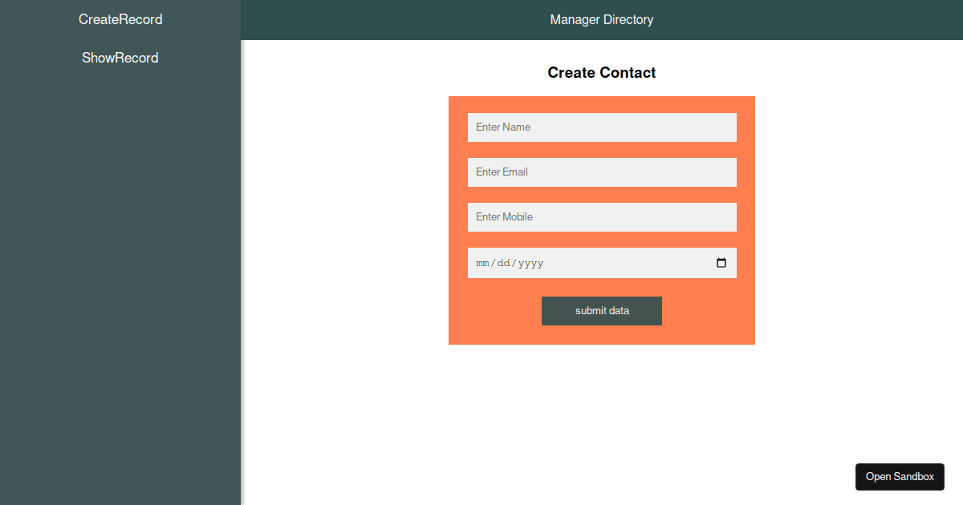Click the small calendar icon in date field
This screenshot has width=963, height=505.
pos(721,262)
